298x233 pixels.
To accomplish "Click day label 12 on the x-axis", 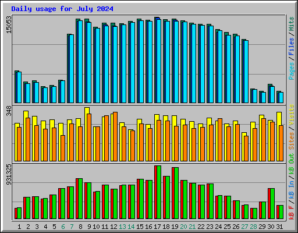I will [113, 227].
